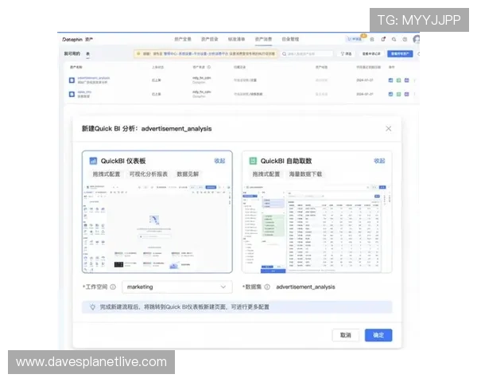
Task: Click the info icon beside 数据集
Action: tap(267, 287)
